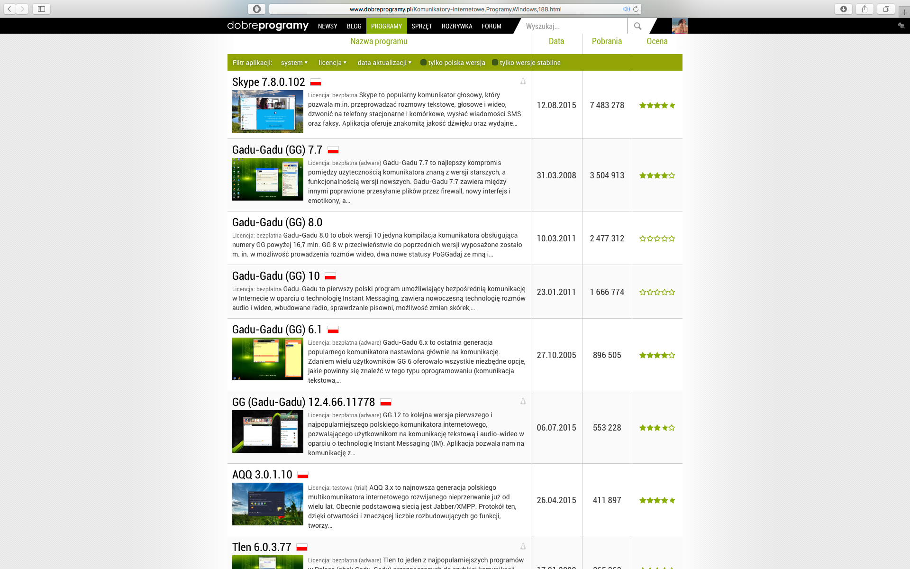Reload the page with refresh icon
Viewport: 910px width, 569px height.
(x=636, y=9)
